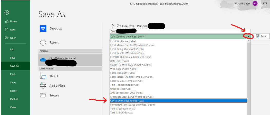The image size is (270, 115).
Task: Click the Dropbox logo icon
Action: coord(43,29)
